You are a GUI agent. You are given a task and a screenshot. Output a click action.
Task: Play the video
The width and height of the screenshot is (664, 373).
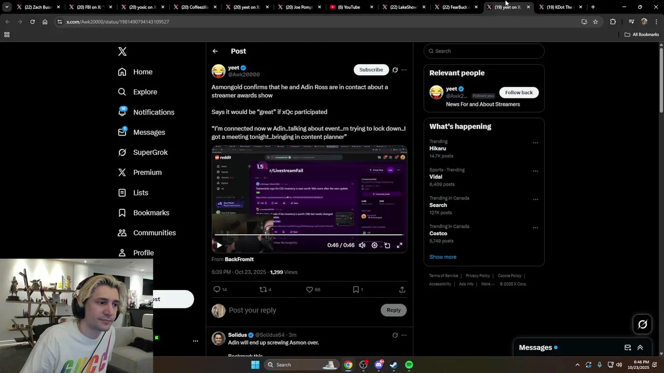(x=219, y=246)
